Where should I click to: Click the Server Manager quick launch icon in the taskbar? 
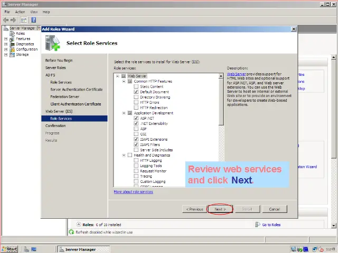[26, 249]
